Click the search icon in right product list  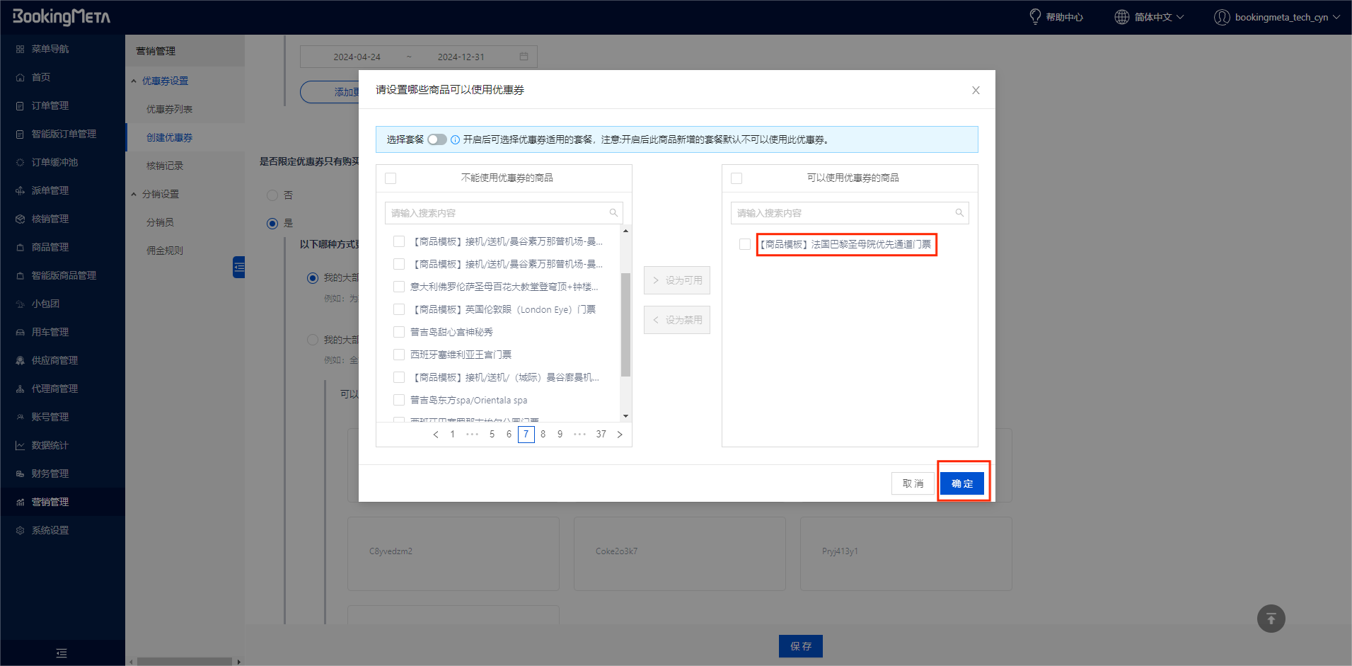(x=959, y=213)
